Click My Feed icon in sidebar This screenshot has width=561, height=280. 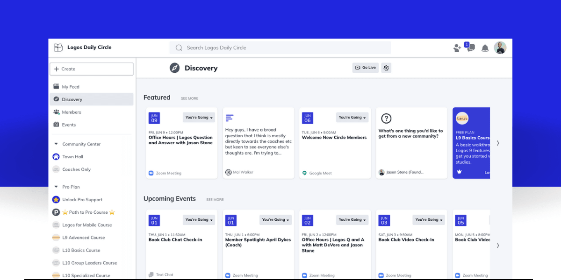[56, 86]
